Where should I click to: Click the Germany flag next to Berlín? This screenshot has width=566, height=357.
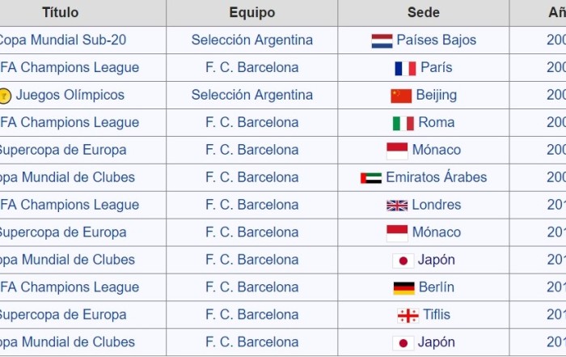tap(404, 288)
